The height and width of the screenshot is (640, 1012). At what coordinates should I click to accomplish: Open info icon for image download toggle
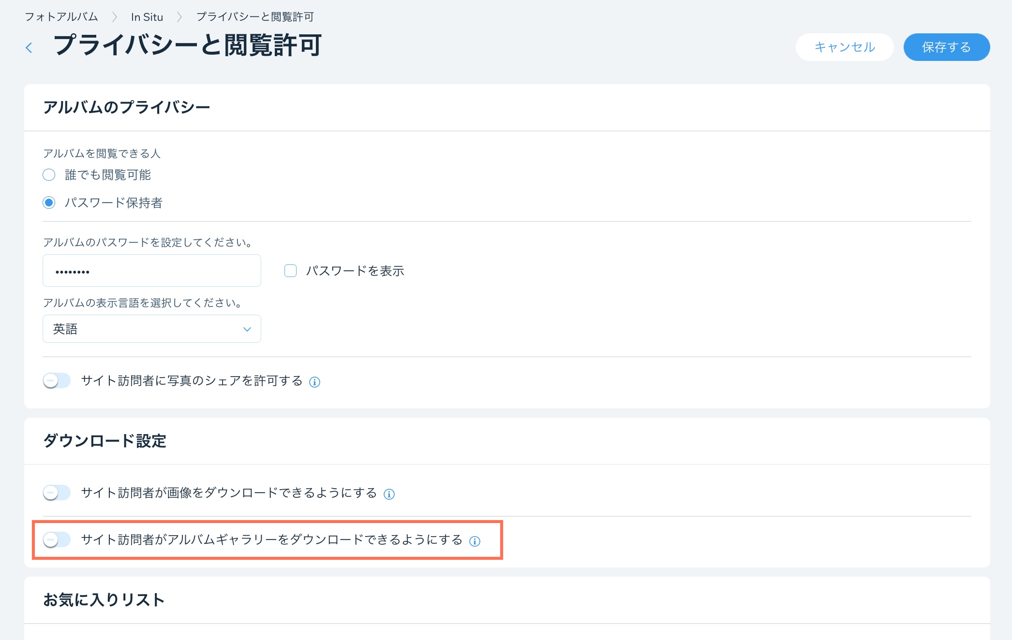389,494
